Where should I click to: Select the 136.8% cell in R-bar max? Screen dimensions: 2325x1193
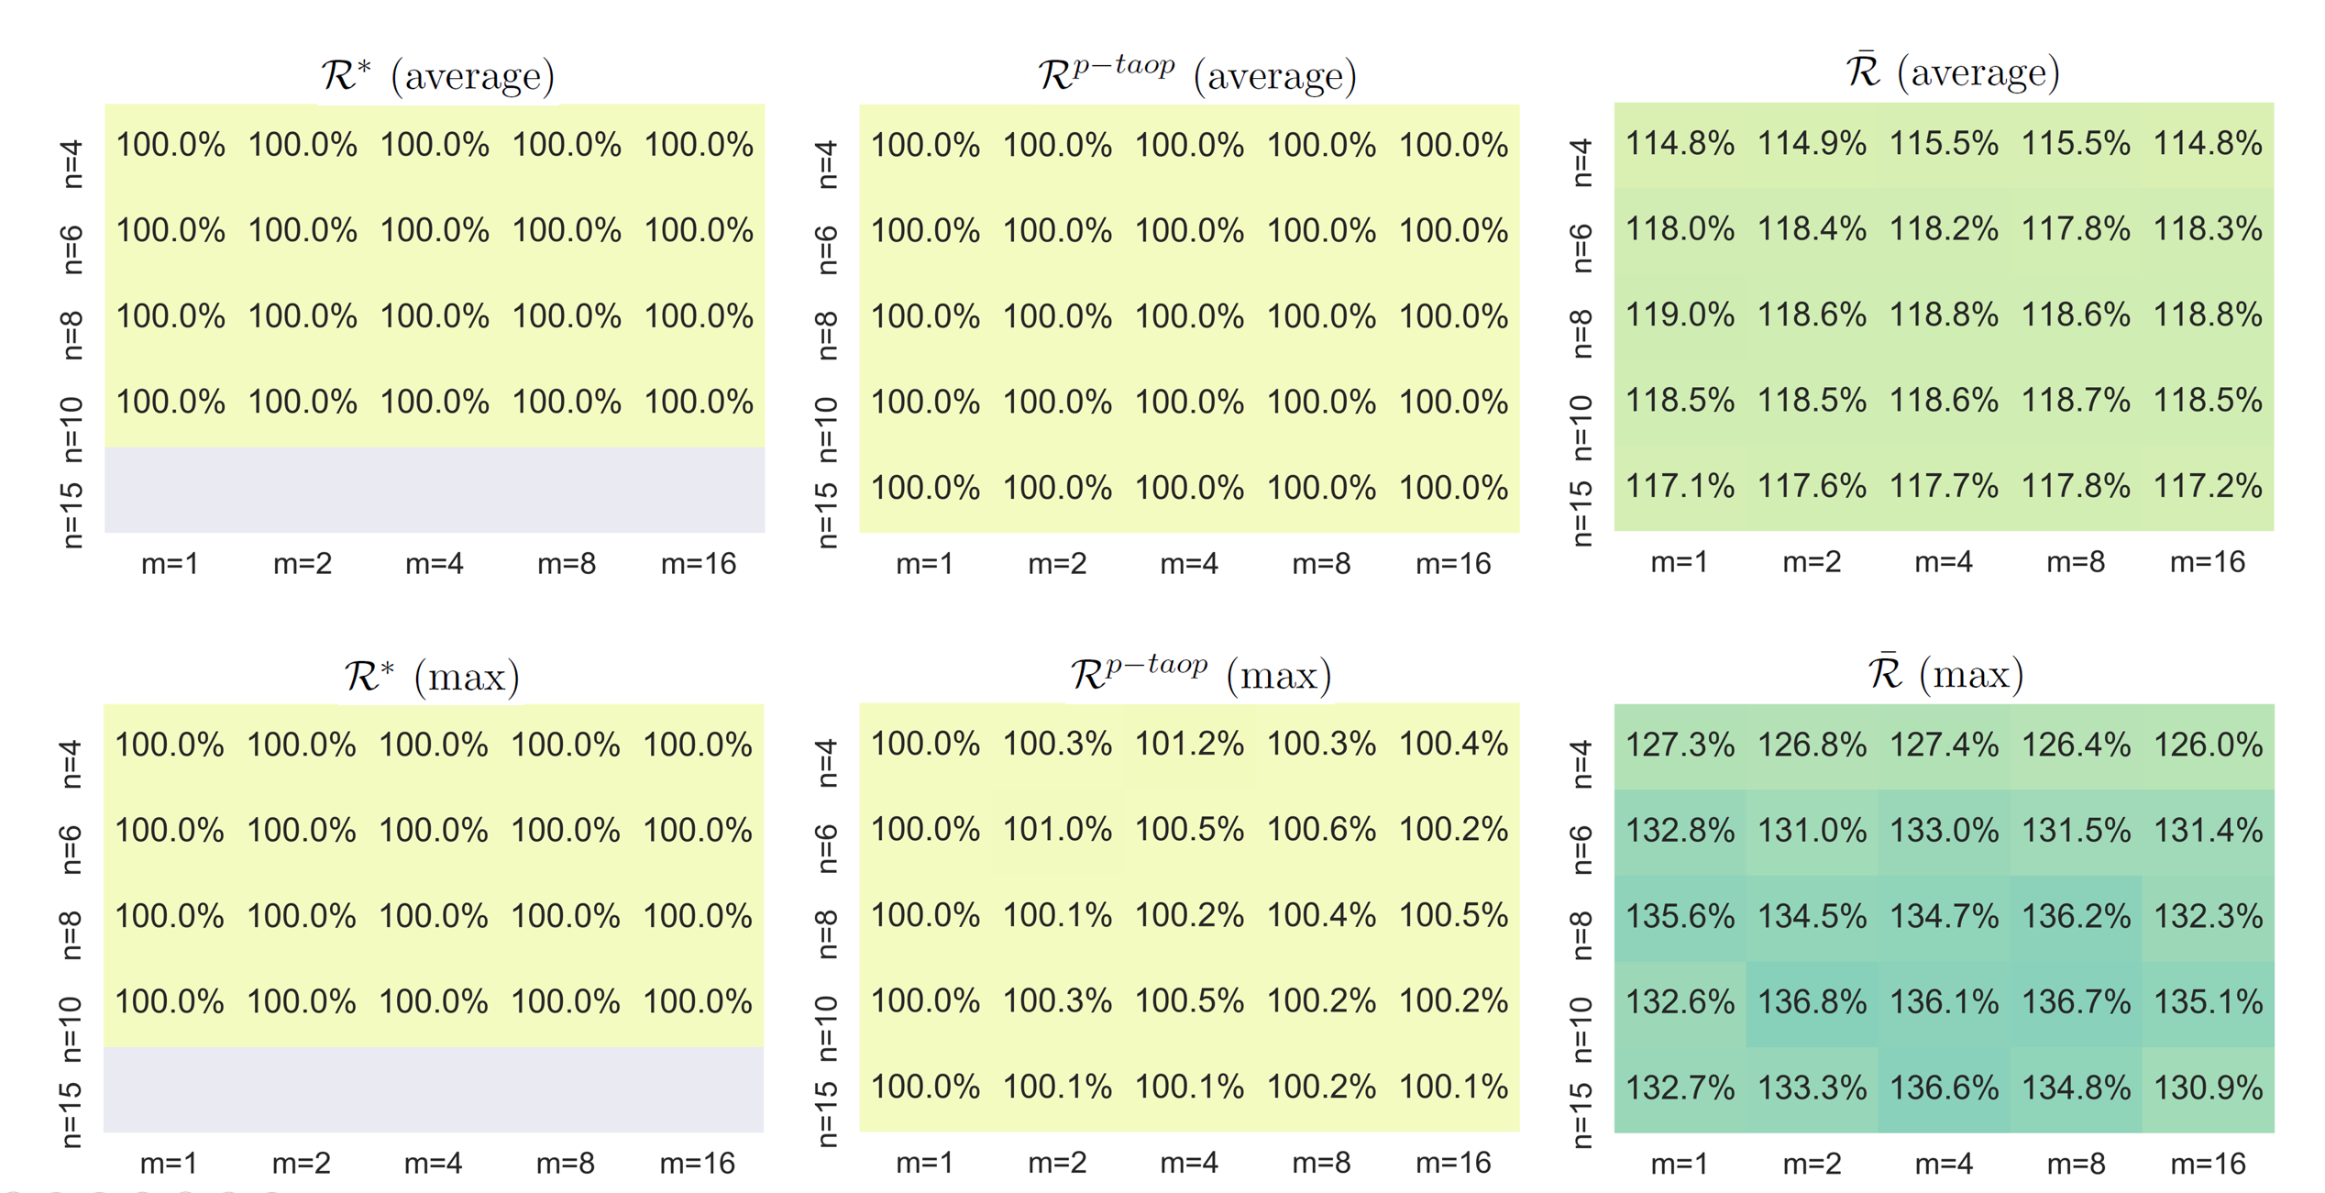pyautogui.click(x=1812, y=1001)
